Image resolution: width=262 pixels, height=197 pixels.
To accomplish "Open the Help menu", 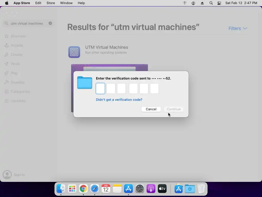I will pyautogui.click(x=81, y=3).
